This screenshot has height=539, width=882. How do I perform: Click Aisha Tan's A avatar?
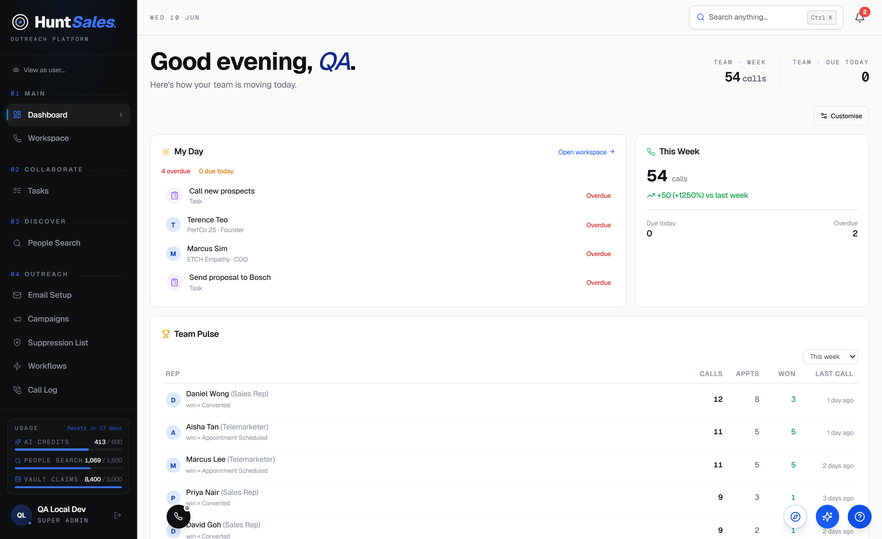[x=173, y=432]
